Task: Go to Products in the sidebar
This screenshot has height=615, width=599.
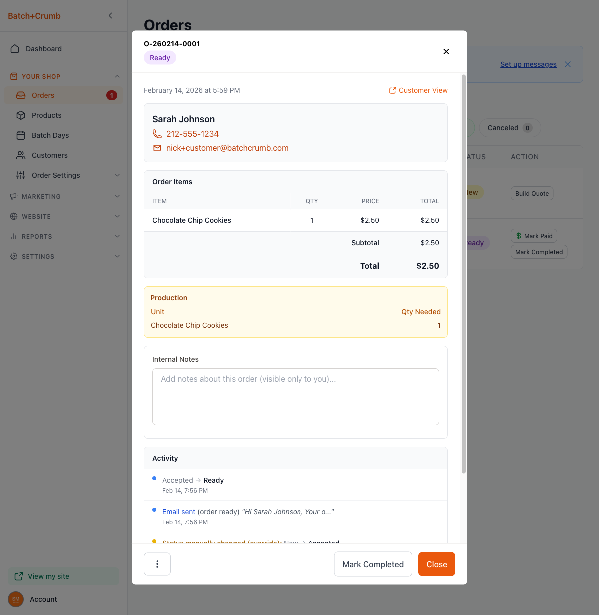Action: 47,115
